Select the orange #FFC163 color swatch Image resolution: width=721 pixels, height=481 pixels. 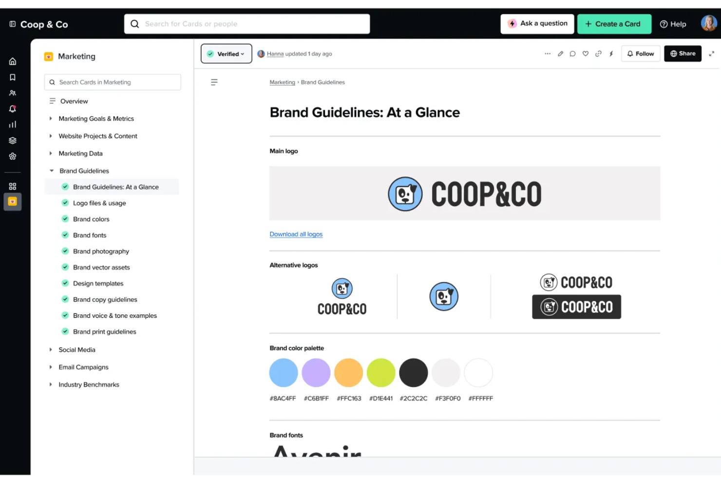pyautogui.click(x=349, y=373)
